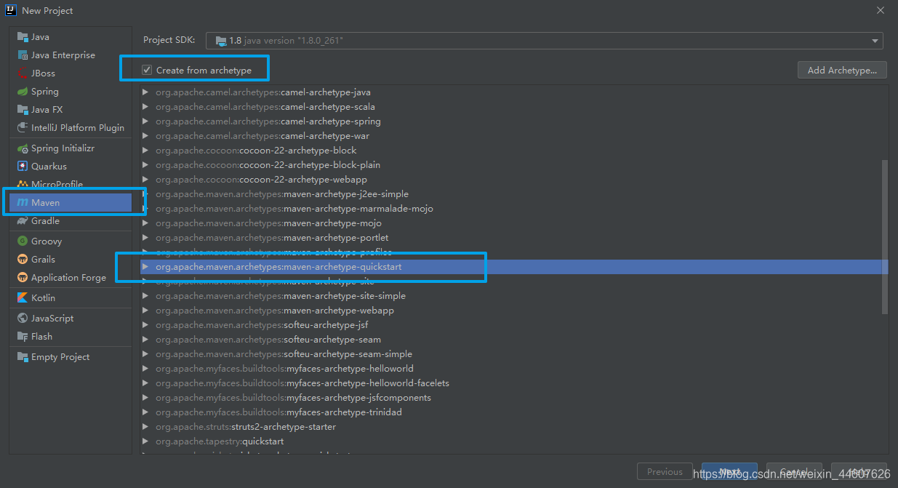Select the Spring leaf icon entry
898x488 pixels.
23,92
